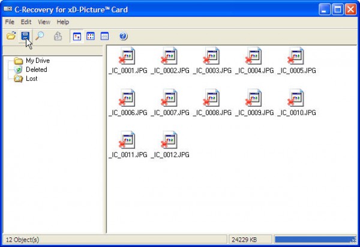Select the _IC_0009.JPG file icon
The image size is (360, 247).
(254, 98)
